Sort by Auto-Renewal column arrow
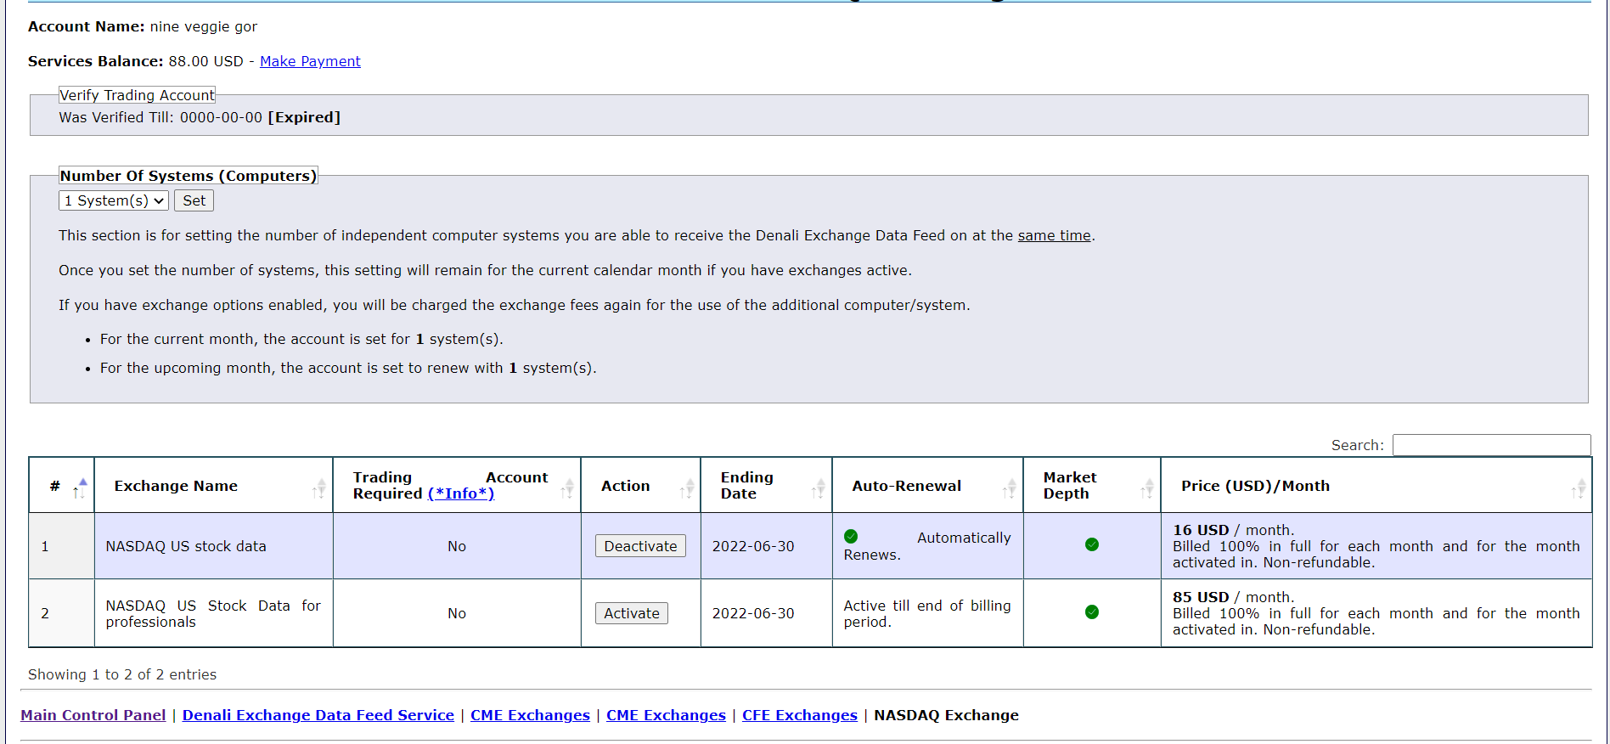 tap(1010, 488)
